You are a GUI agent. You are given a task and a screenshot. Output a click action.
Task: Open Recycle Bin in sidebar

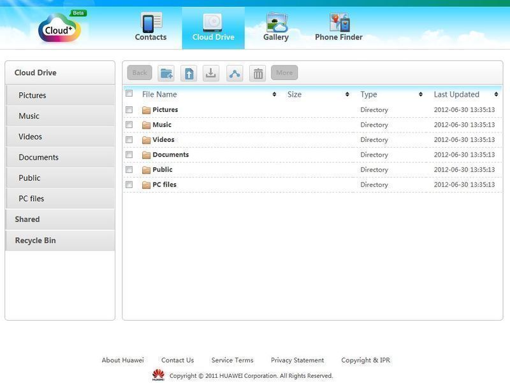point(60,240)
